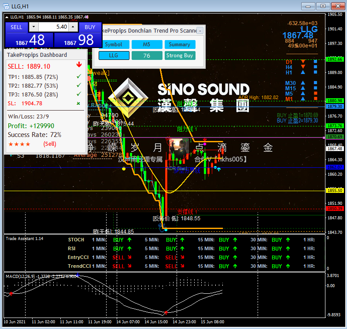Image resolution: width=347 pixels, height=329 pixels.
Task: Click the 1867.48 sell price tile
Action: point(29,40)
